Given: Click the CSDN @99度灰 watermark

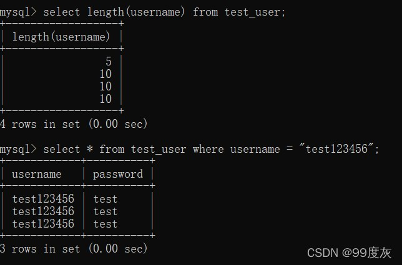Looking at the screenshot, I should coord(349,253).
